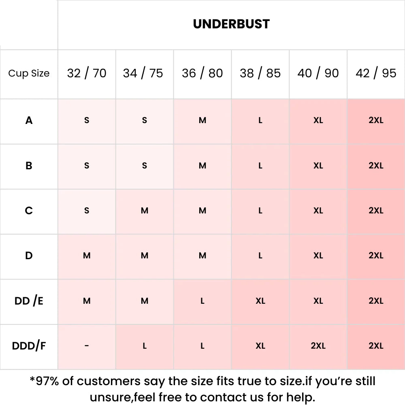Select the 2XL cell for DDD/F at 40 / 90

(318, 346)
